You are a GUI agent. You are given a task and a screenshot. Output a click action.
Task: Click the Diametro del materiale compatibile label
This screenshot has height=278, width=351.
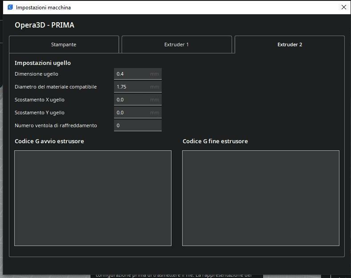[56, 87]
